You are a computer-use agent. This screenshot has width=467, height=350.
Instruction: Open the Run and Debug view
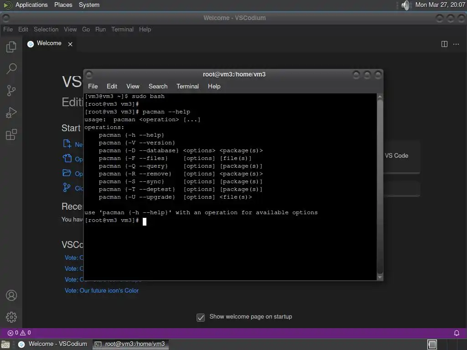tap(11, 113)
